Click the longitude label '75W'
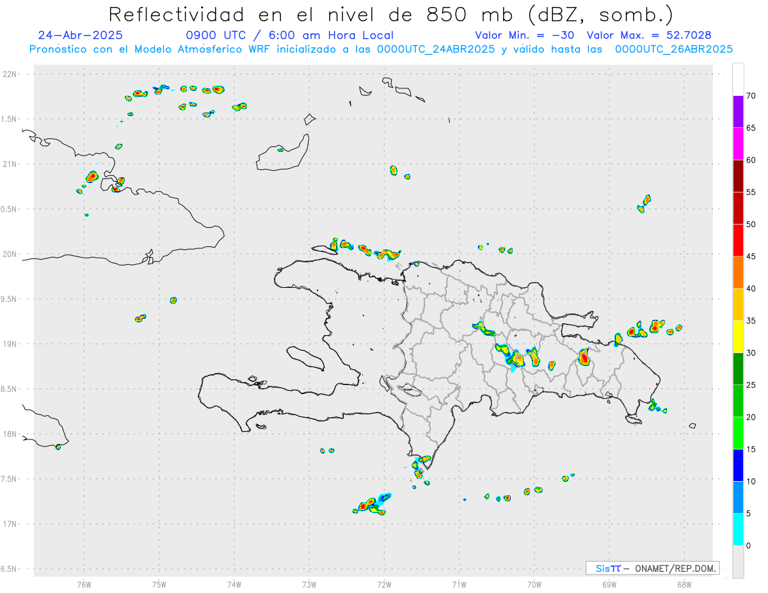Viewport: 768px width, 593px height. (159, 584)
